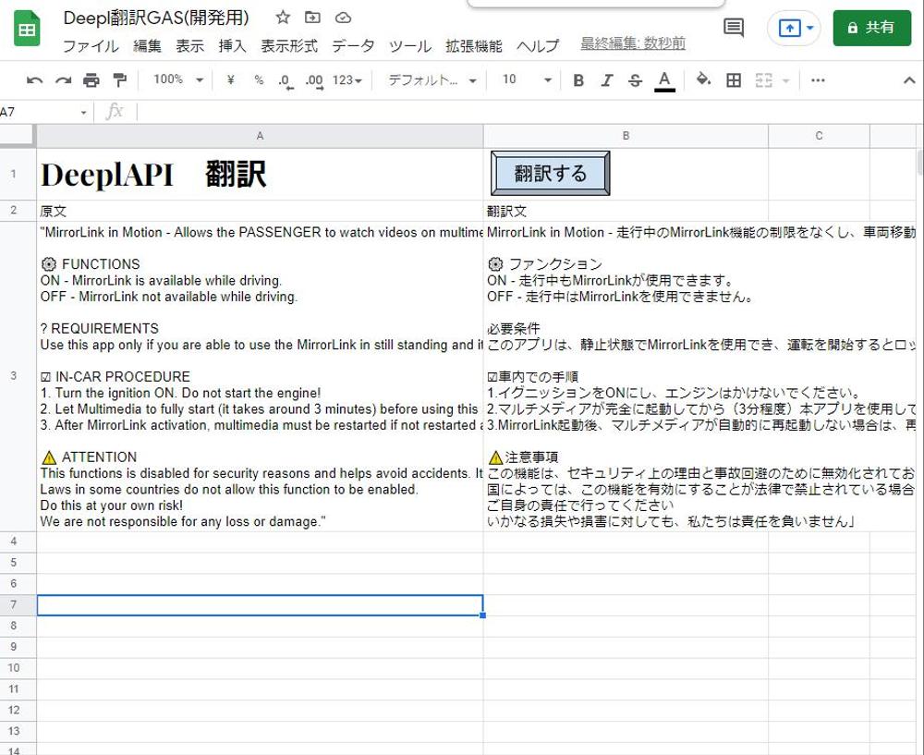Click the 翻訳する button
Image resolution: width=924 pixels, height=755 pixels.
551,174
